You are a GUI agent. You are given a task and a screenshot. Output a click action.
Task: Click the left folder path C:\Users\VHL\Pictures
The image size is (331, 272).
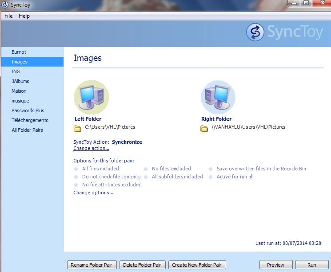[110, 127]
